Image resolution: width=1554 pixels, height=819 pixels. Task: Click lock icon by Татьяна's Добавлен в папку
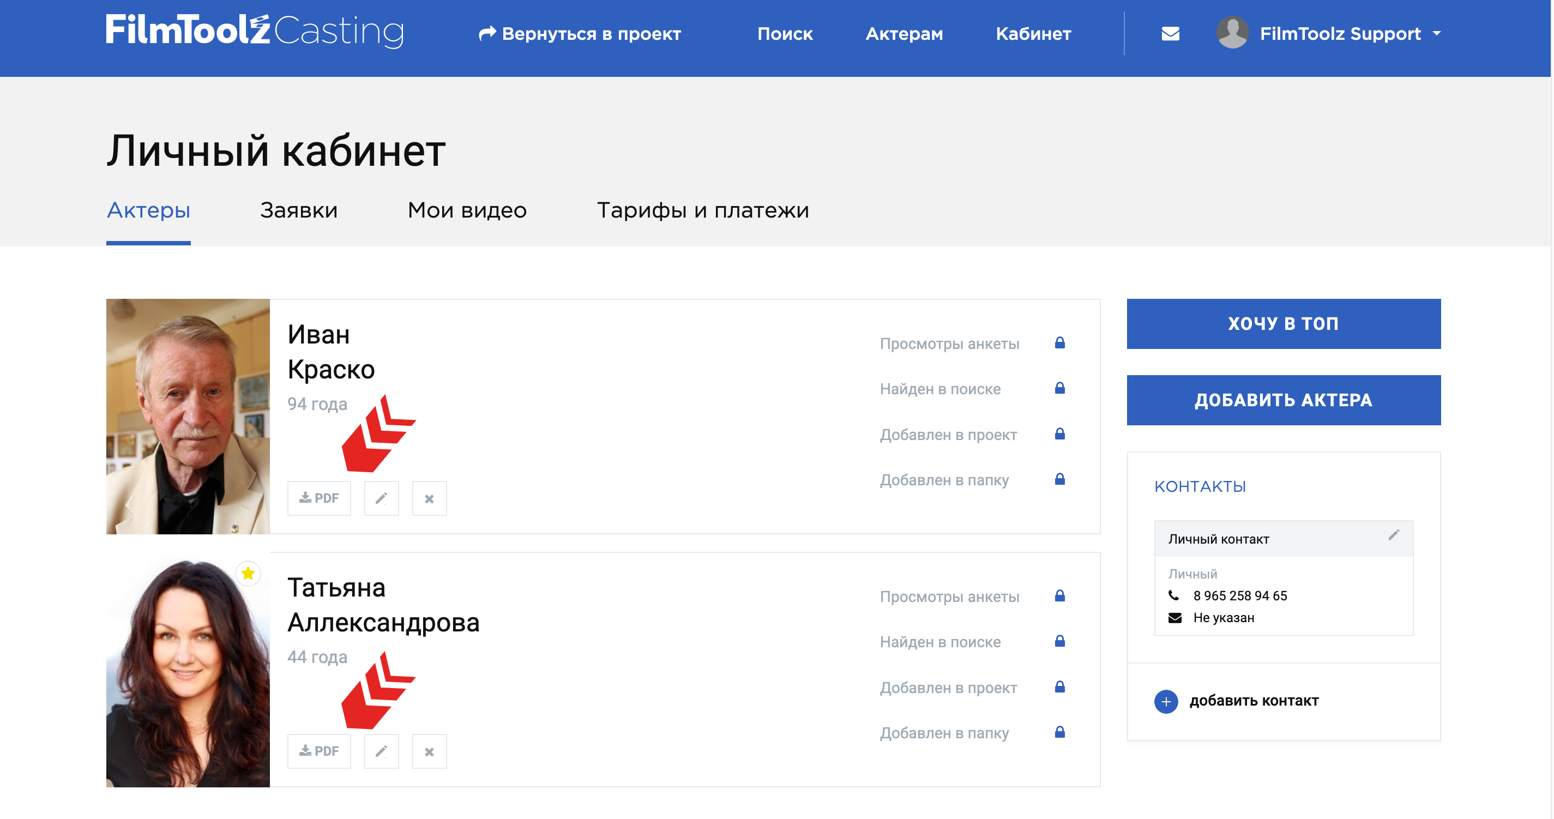point(1060,732)
